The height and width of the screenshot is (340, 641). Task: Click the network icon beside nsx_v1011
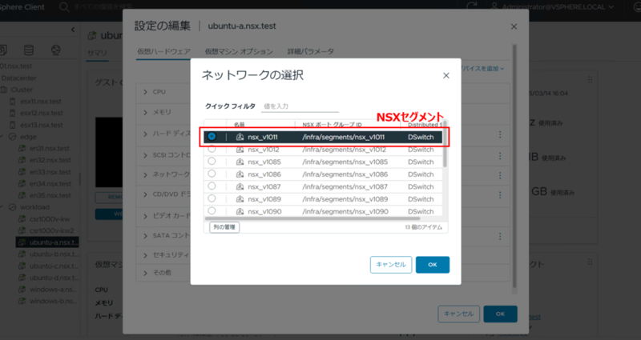pos(240,137)
